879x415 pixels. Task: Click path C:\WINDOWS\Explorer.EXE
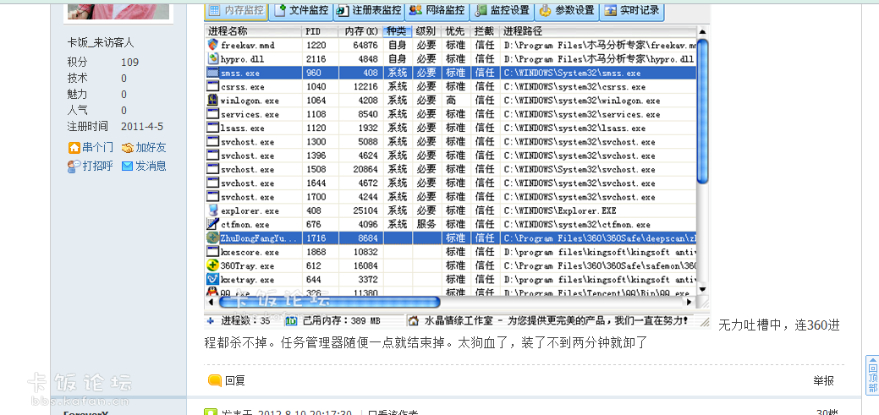pos(559,210)
